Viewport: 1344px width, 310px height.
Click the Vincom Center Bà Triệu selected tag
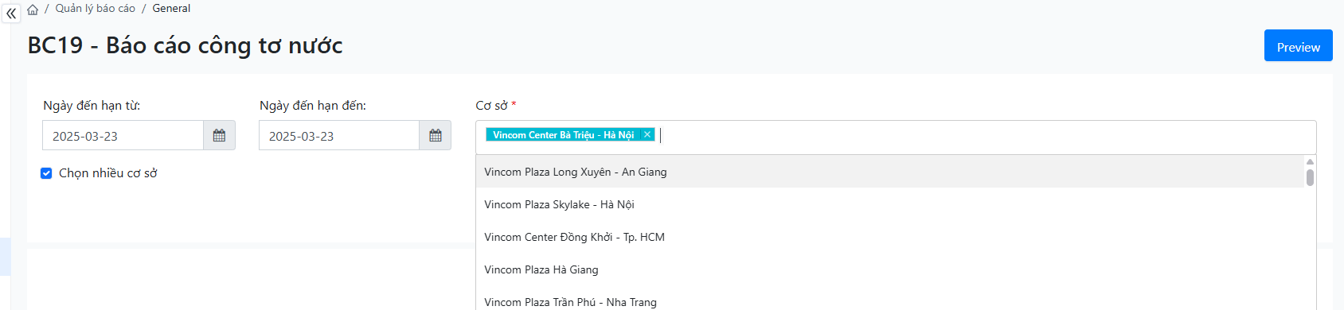click(x=563, y=134)
